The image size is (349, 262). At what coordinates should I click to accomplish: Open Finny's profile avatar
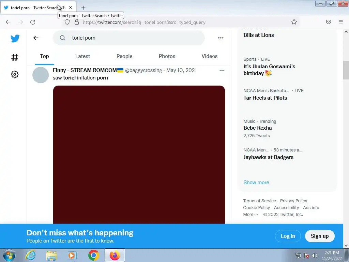click(41, 75)
